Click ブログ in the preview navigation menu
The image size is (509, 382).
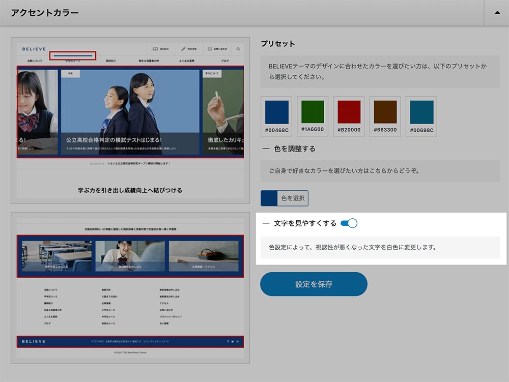coord(224,61)
